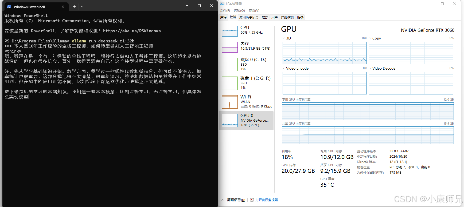Click driver version 32.0.15.6607

pos(399,151)
